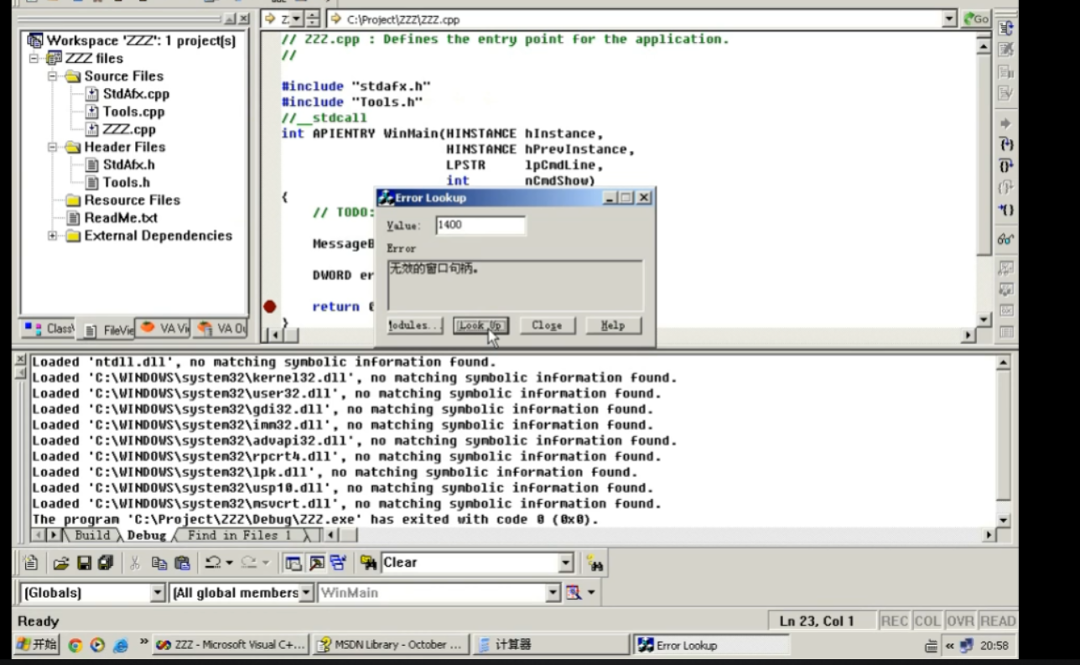The width and height of the screenshot is (1080, 665).
Task: Open the 计算器 taskbar button
Action: (x=549, y=645)
